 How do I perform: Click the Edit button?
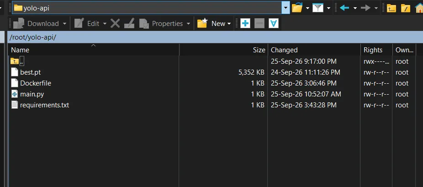(87, 24)
